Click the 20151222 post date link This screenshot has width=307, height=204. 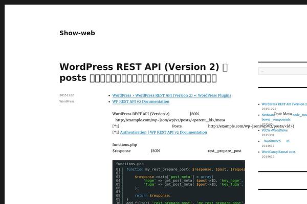tap(67, 95)
